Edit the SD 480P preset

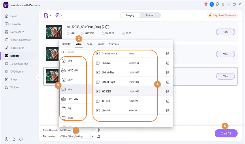click(x=168, y=111)
